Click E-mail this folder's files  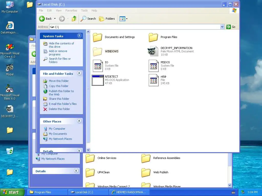pyautogui.click(x=63, y=104)
